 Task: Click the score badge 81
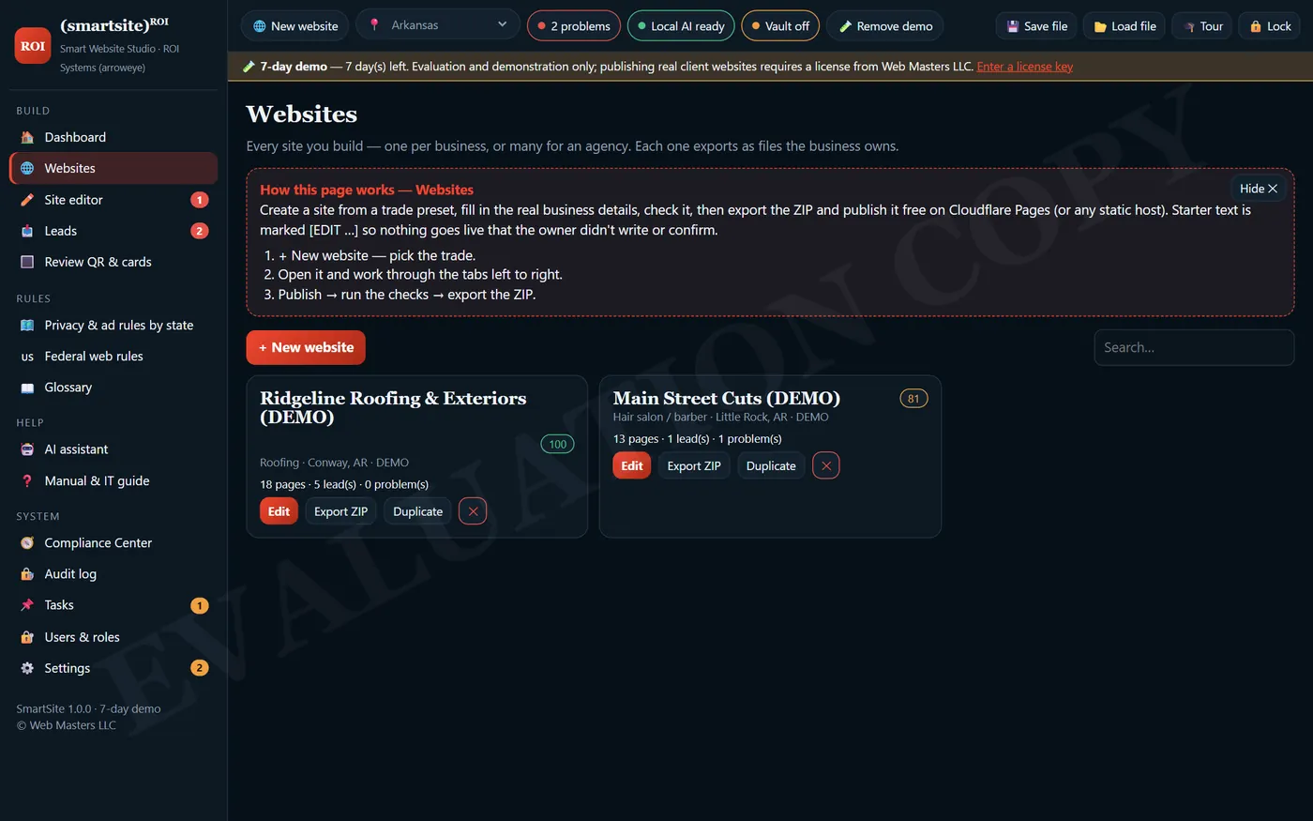coord(913,399)
